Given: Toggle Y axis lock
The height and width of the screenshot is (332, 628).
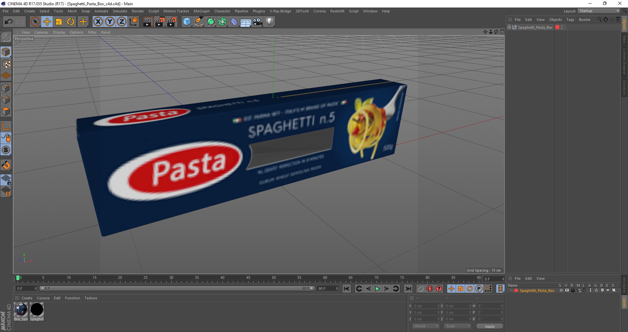Looking at the screenshot, I should [110, 22].
